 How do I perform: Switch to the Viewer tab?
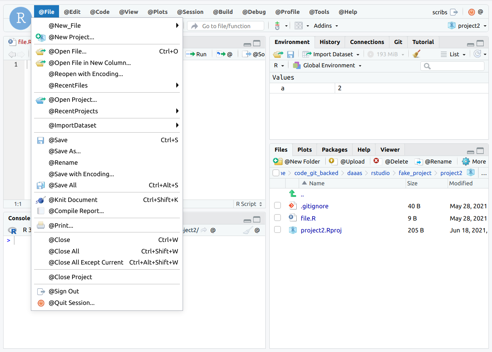point(390,150)
